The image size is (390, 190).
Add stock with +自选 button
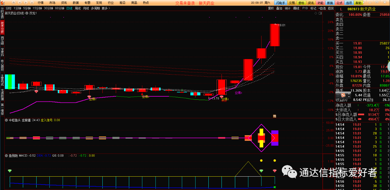tap(322, 8)
